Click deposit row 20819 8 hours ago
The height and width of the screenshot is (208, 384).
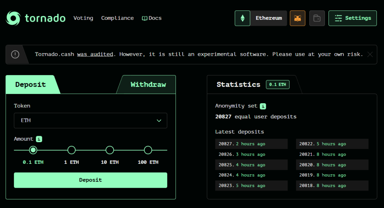tap(332, 175)
